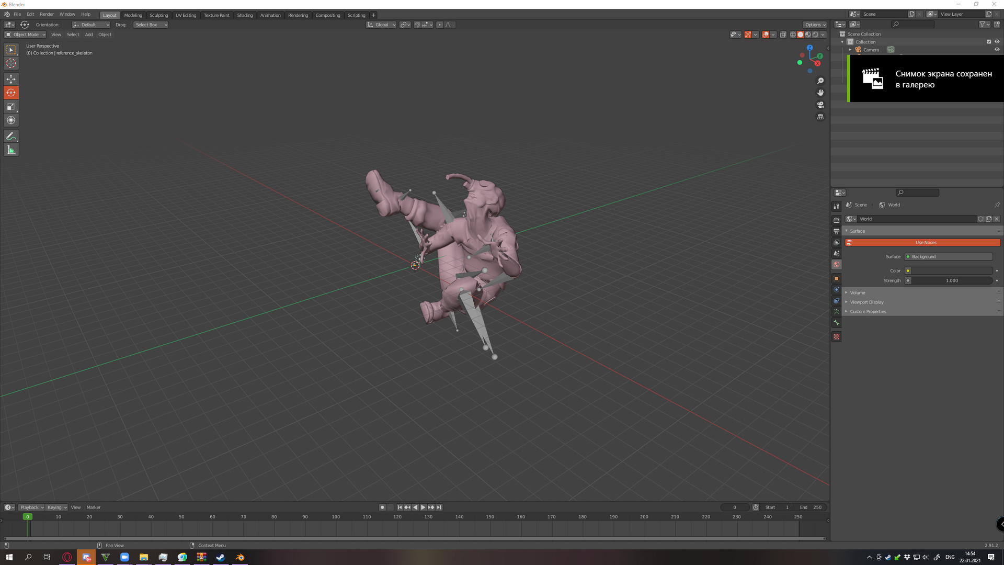This screenshot has height=565, width=1004.
Task: Open the Options dropdown
Action: coord(815,25)
